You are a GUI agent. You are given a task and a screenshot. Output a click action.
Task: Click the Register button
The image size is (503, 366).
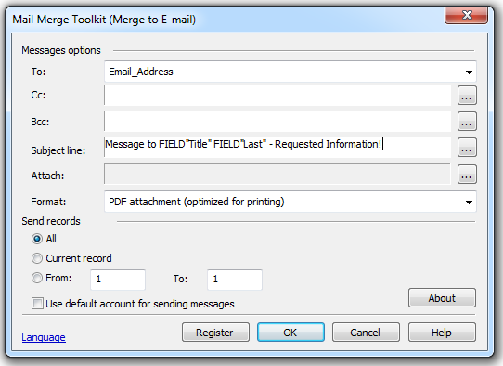point(215,333)
